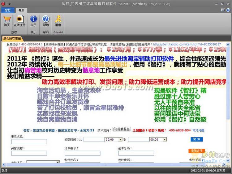Click the 退出 exit icon
Viewport: 232px width, 174px height.
(58, 19)
